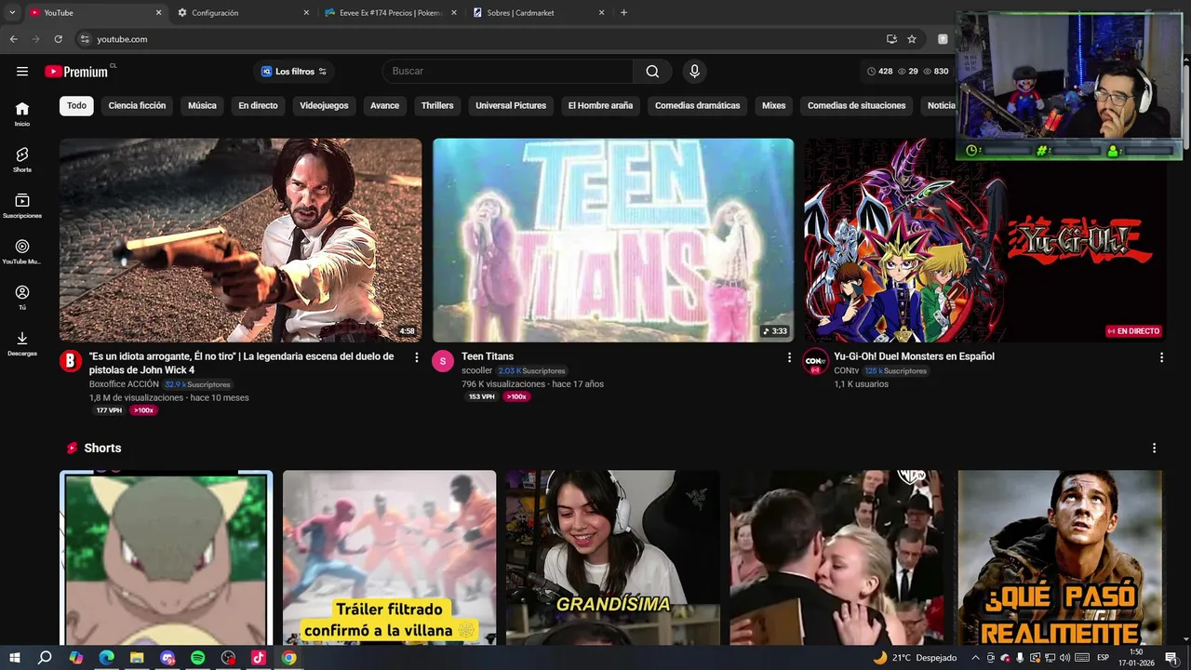
Task: Select the Comedias dramáticas filter chip
Action: pyautogui.click(x=698, y=105)
